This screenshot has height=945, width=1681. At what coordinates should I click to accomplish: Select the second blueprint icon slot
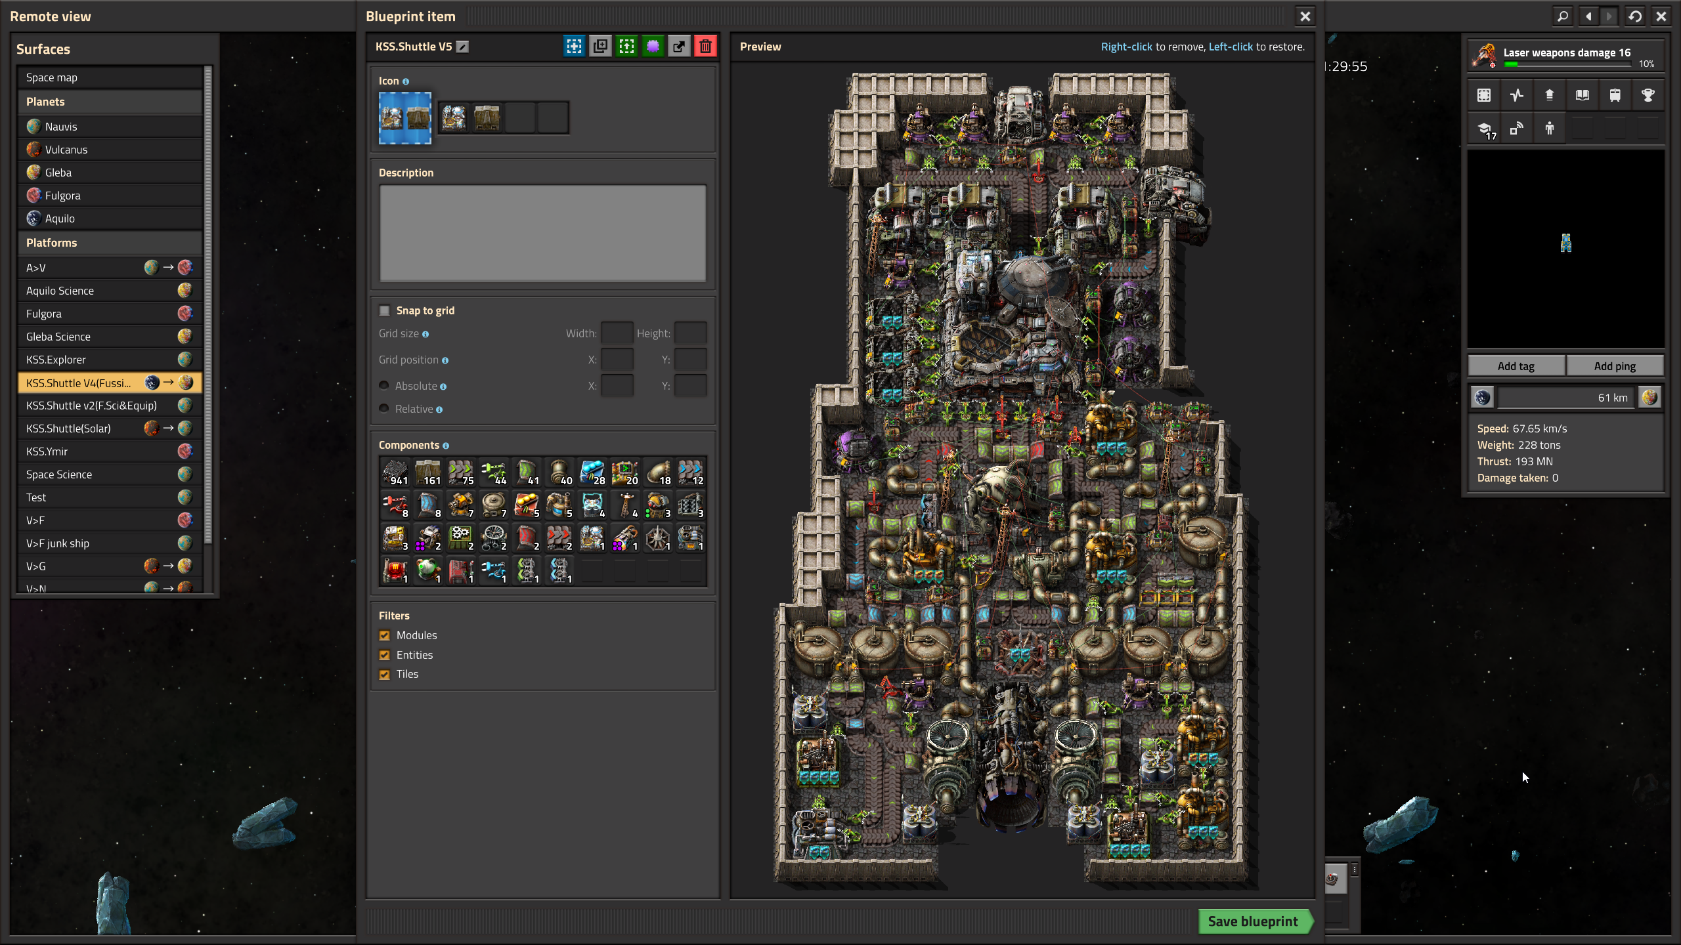(487, 118)
